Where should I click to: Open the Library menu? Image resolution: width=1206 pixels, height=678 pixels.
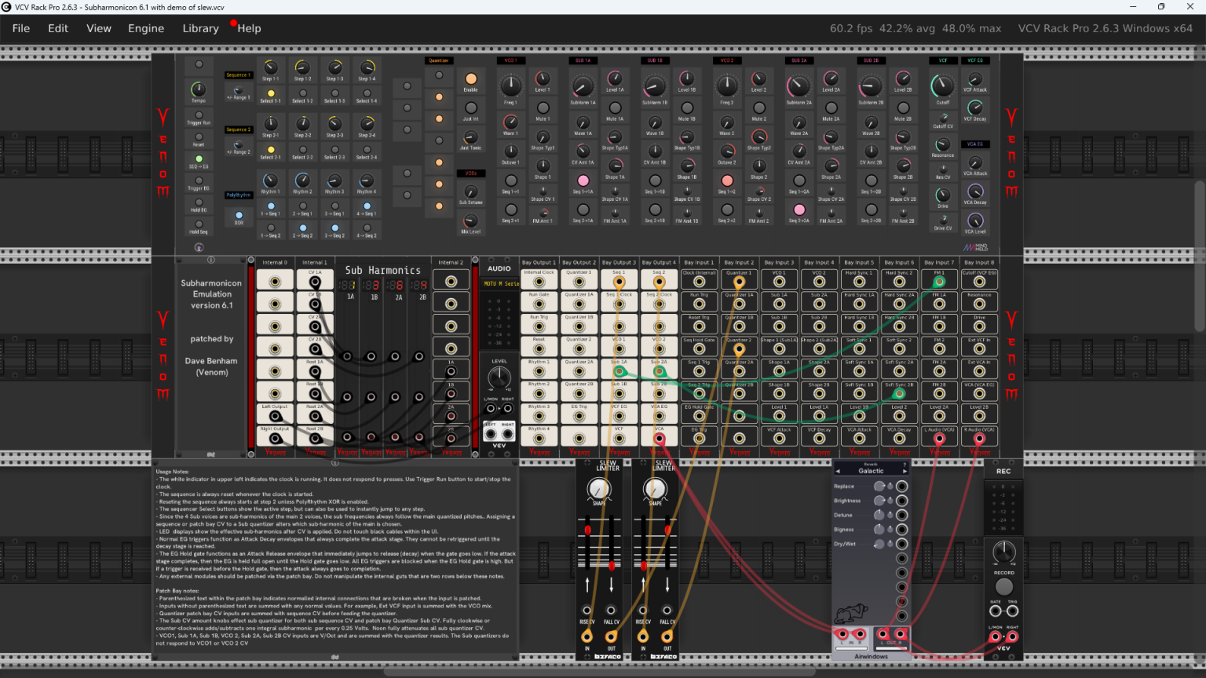coord(200,28)
